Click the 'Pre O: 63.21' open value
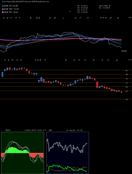 click(x=82, y=6)
